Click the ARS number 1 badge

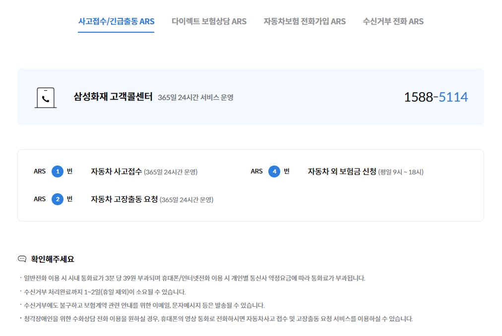click(x=58, y=171)
